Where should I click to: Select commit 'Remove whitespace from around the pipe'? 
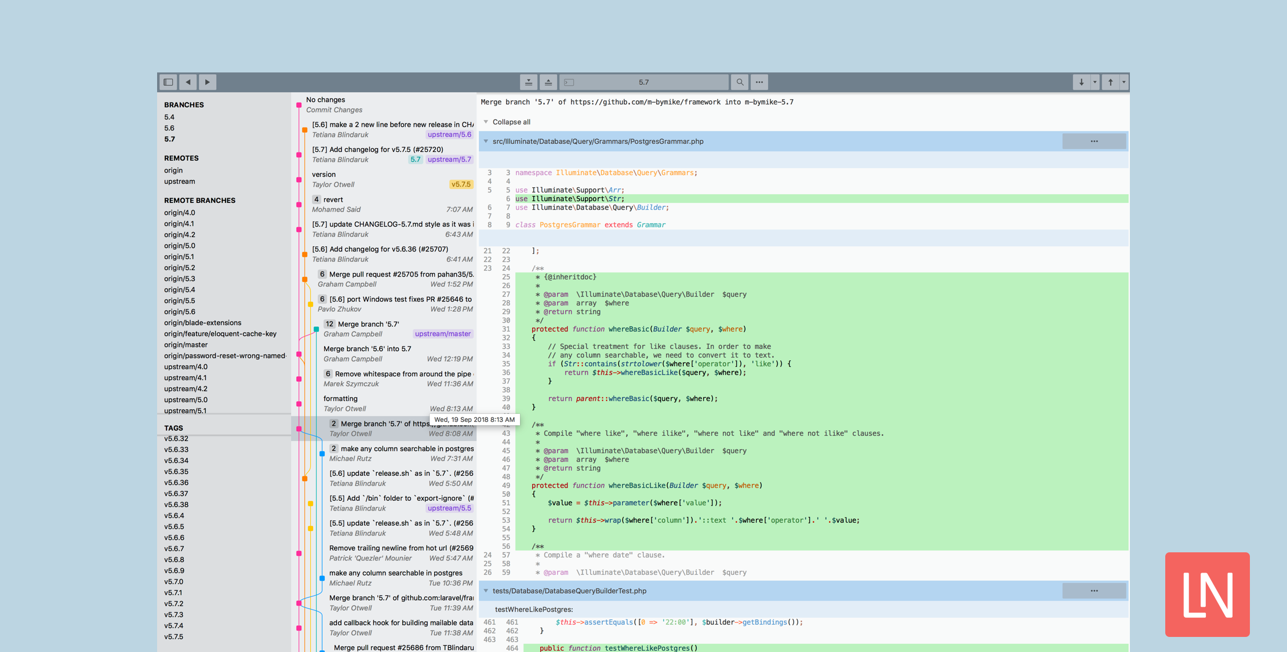pos(384,378)
